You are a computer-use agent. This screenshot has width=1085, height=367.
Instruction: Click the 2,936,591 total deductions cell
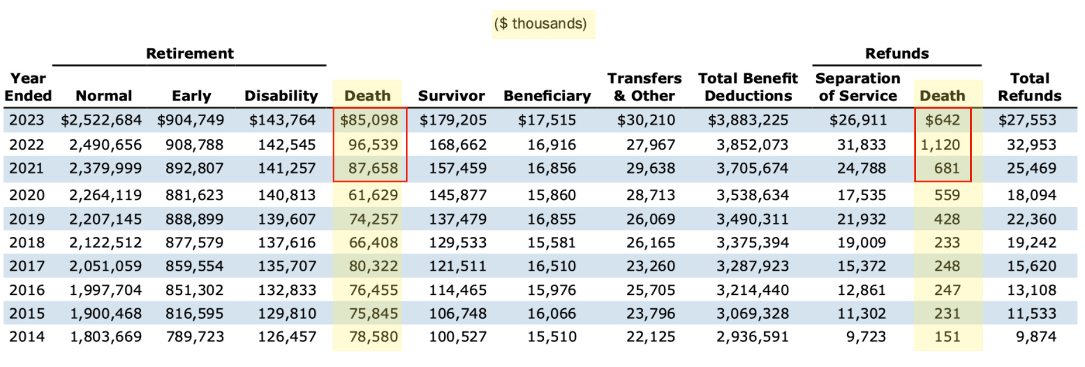pyautogui.click(x=752, y=337)
